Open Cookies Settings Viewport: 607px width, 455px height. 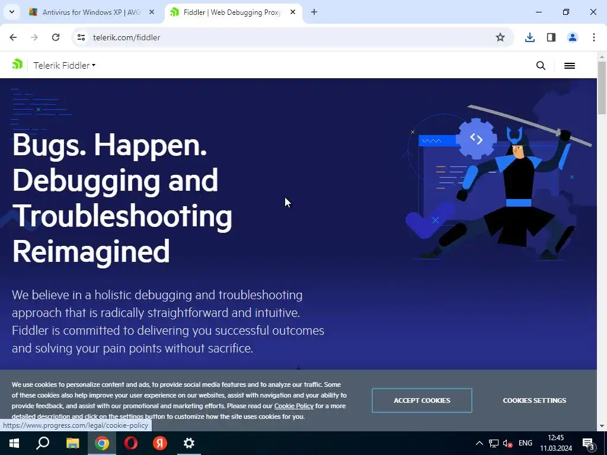(x=534, y=400)
